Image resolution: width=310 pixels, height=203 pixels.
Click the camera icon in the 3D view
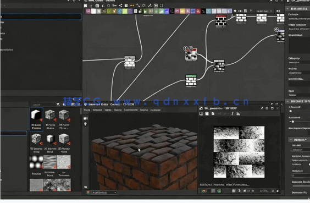coord(85,118)
